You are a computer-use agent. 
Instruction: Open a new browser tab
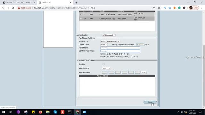pyautogui.click(x=76, y=3)
